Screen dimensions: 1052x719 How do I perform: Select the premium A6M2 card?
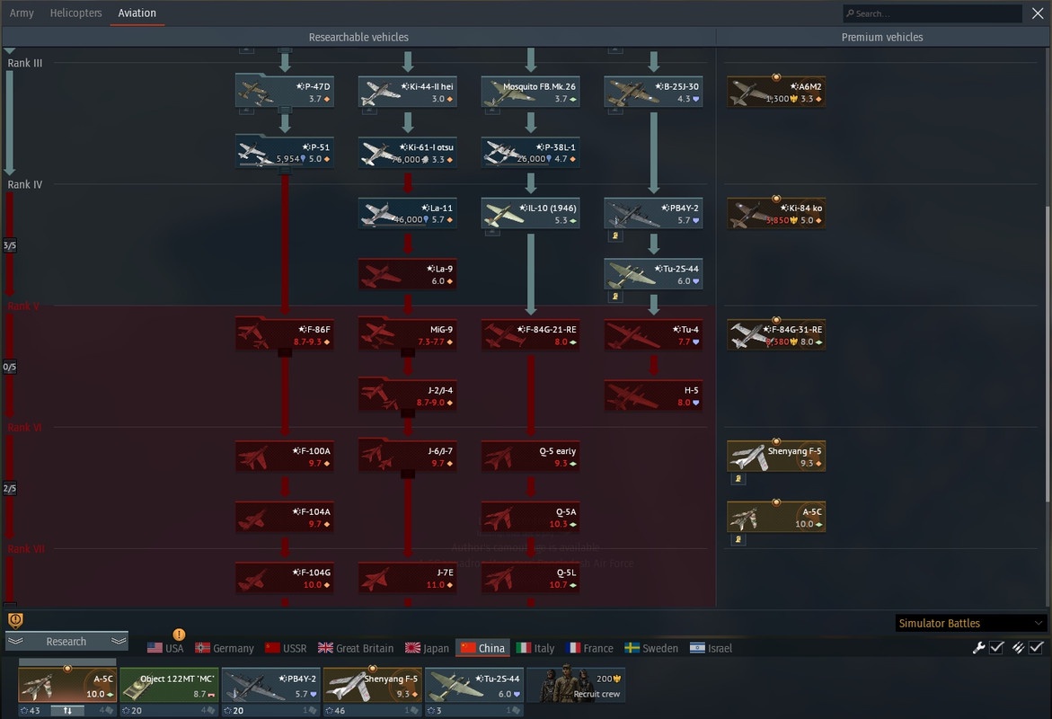(x=776, y=92)
